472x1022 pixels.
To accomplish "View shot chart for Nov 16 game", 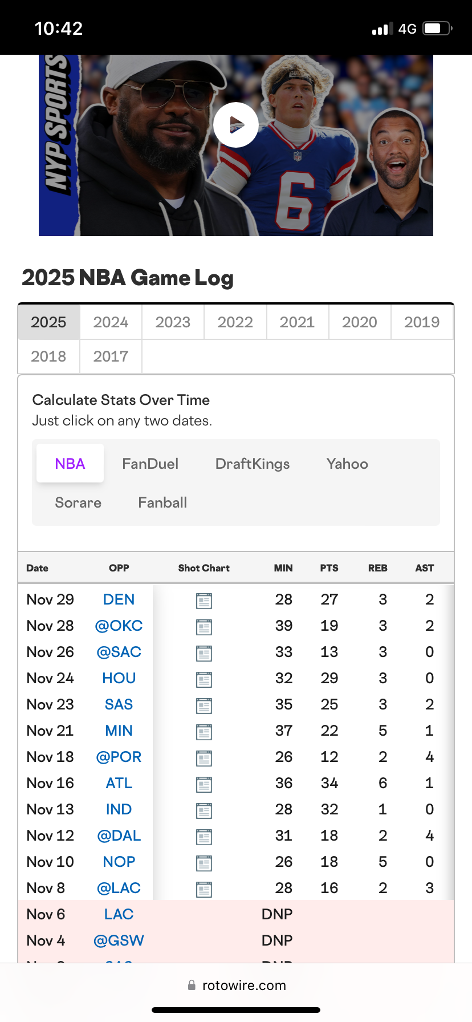I will coord(204,784).
